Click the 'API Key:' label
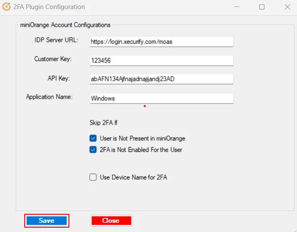297x232 pixels. (59, 78)
